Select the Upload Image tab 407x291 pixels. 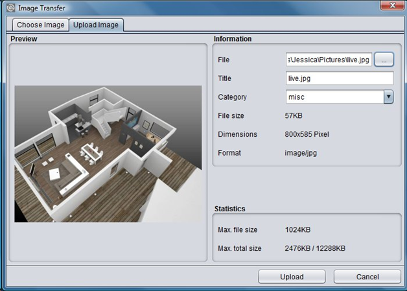click(96, 25)
